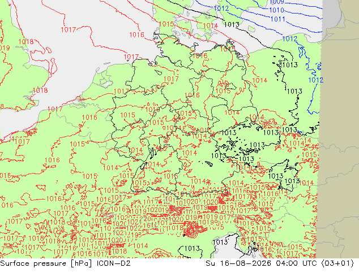Click the "Surface pressure [hPa]" caption text
Screen dimensions: 359x277
pos(46,263)
